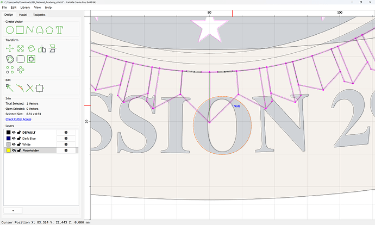Image resolution: width=375 pixels, height=225 pixels.
Task: Maximize the Carbide Create window
Action: 361,2
